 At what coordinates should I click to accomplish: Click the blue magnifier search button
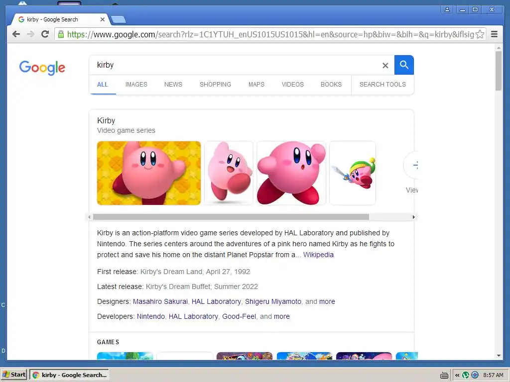pyautogui.click(x=404, y=65)
